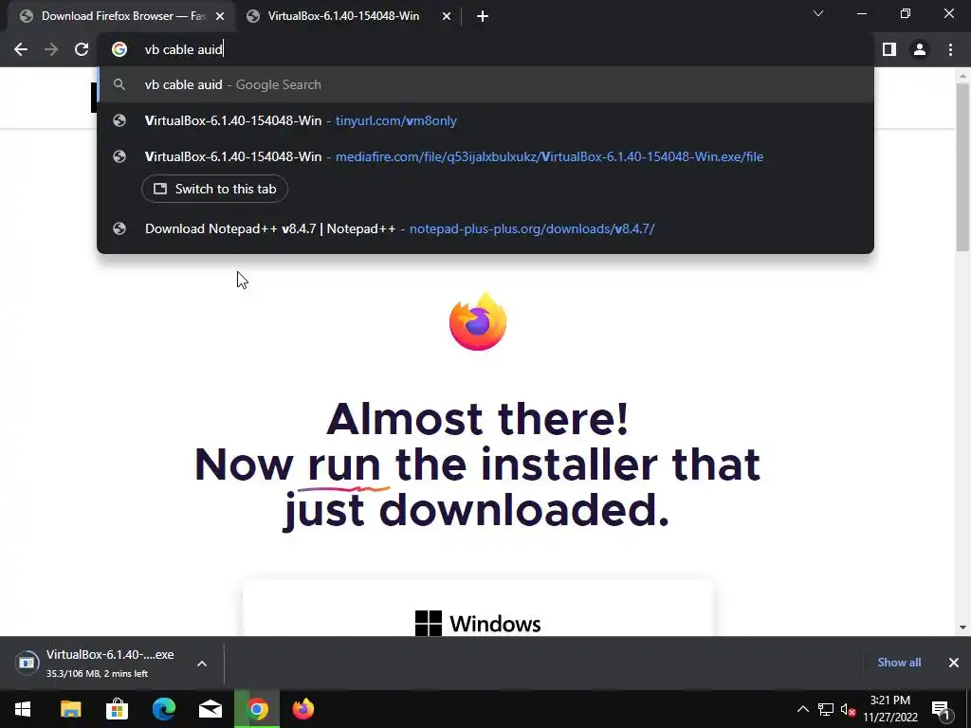Close the downloads bar
The image size is (971, 728).
954,663
